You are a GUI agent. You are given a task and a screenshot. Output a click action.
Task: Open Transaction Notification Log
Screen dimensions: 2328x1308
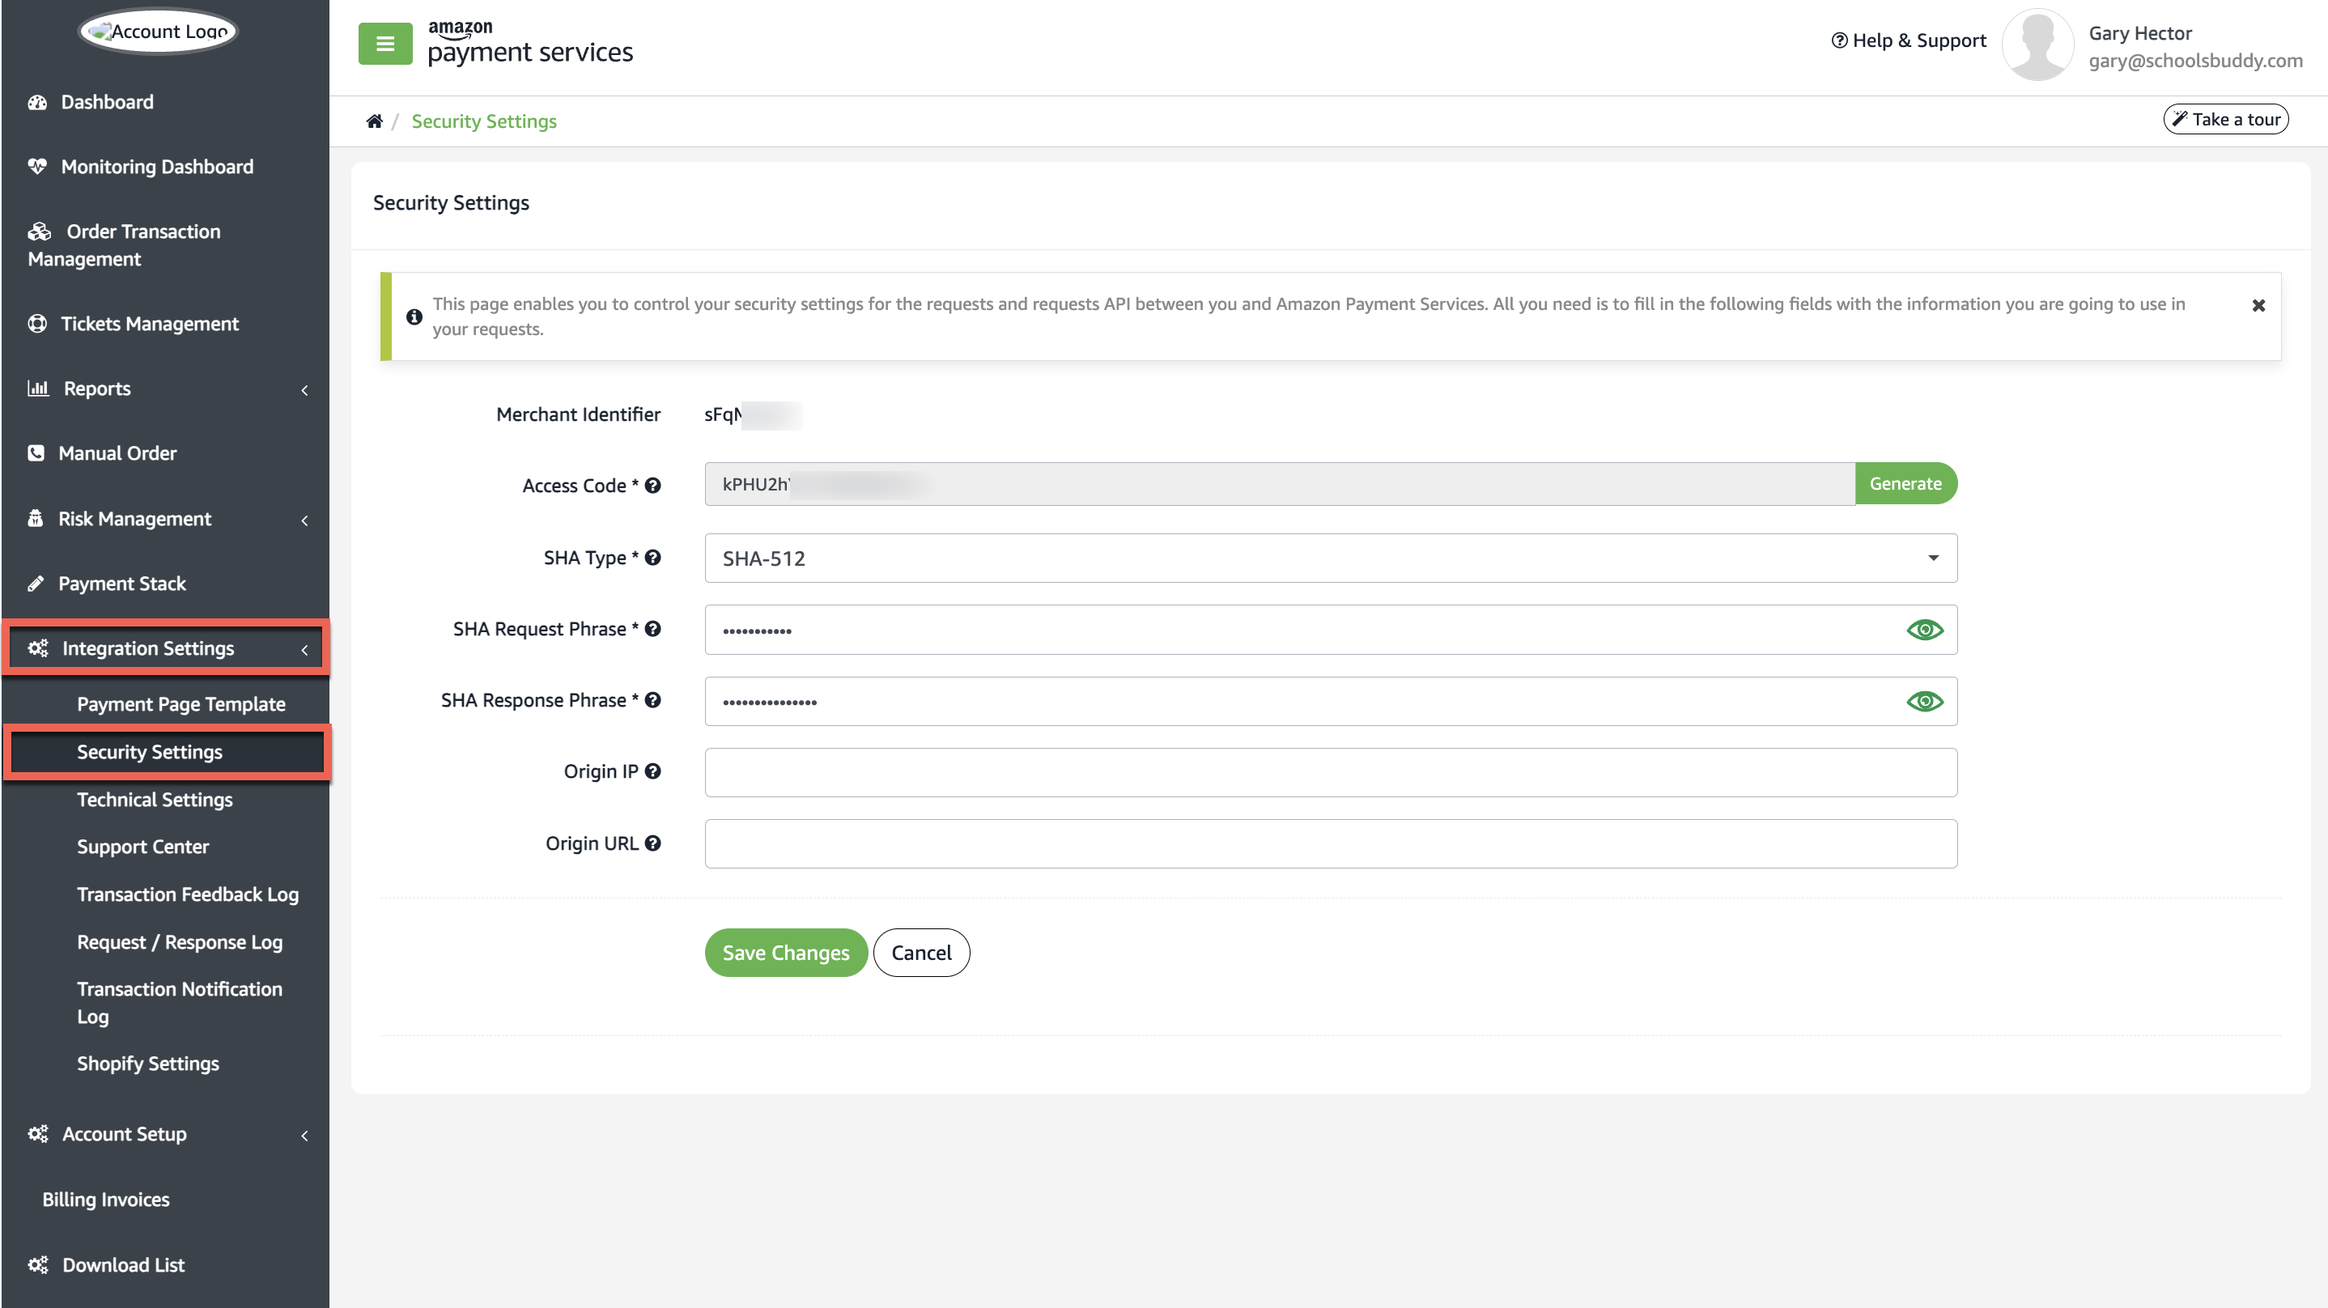coord(180,1004)
